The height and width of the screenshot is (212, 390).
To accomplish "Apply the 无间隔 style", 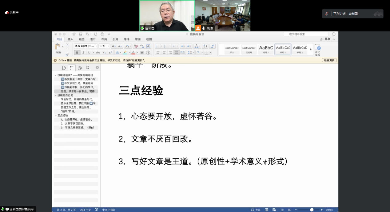I will point(249,49).
